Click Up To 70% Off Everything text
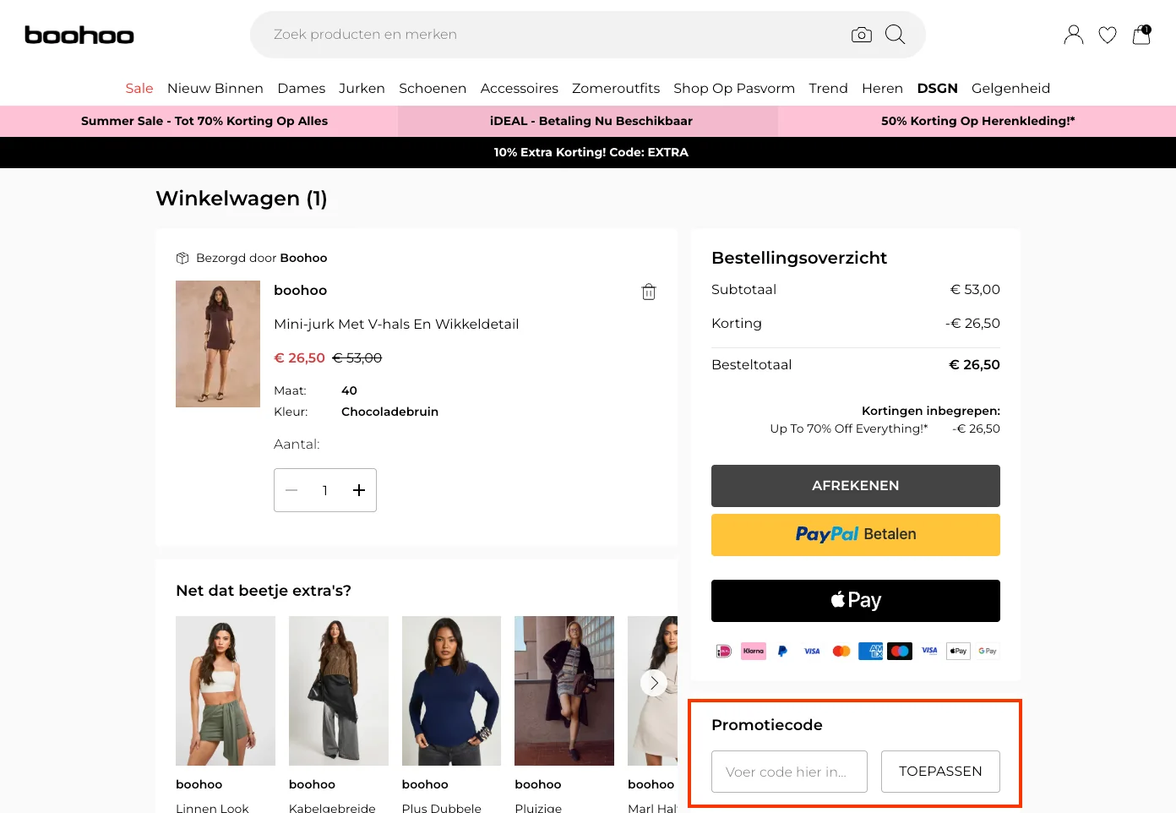The height and width of the screenshot is (813, 1176). click(x=849, y=428)
